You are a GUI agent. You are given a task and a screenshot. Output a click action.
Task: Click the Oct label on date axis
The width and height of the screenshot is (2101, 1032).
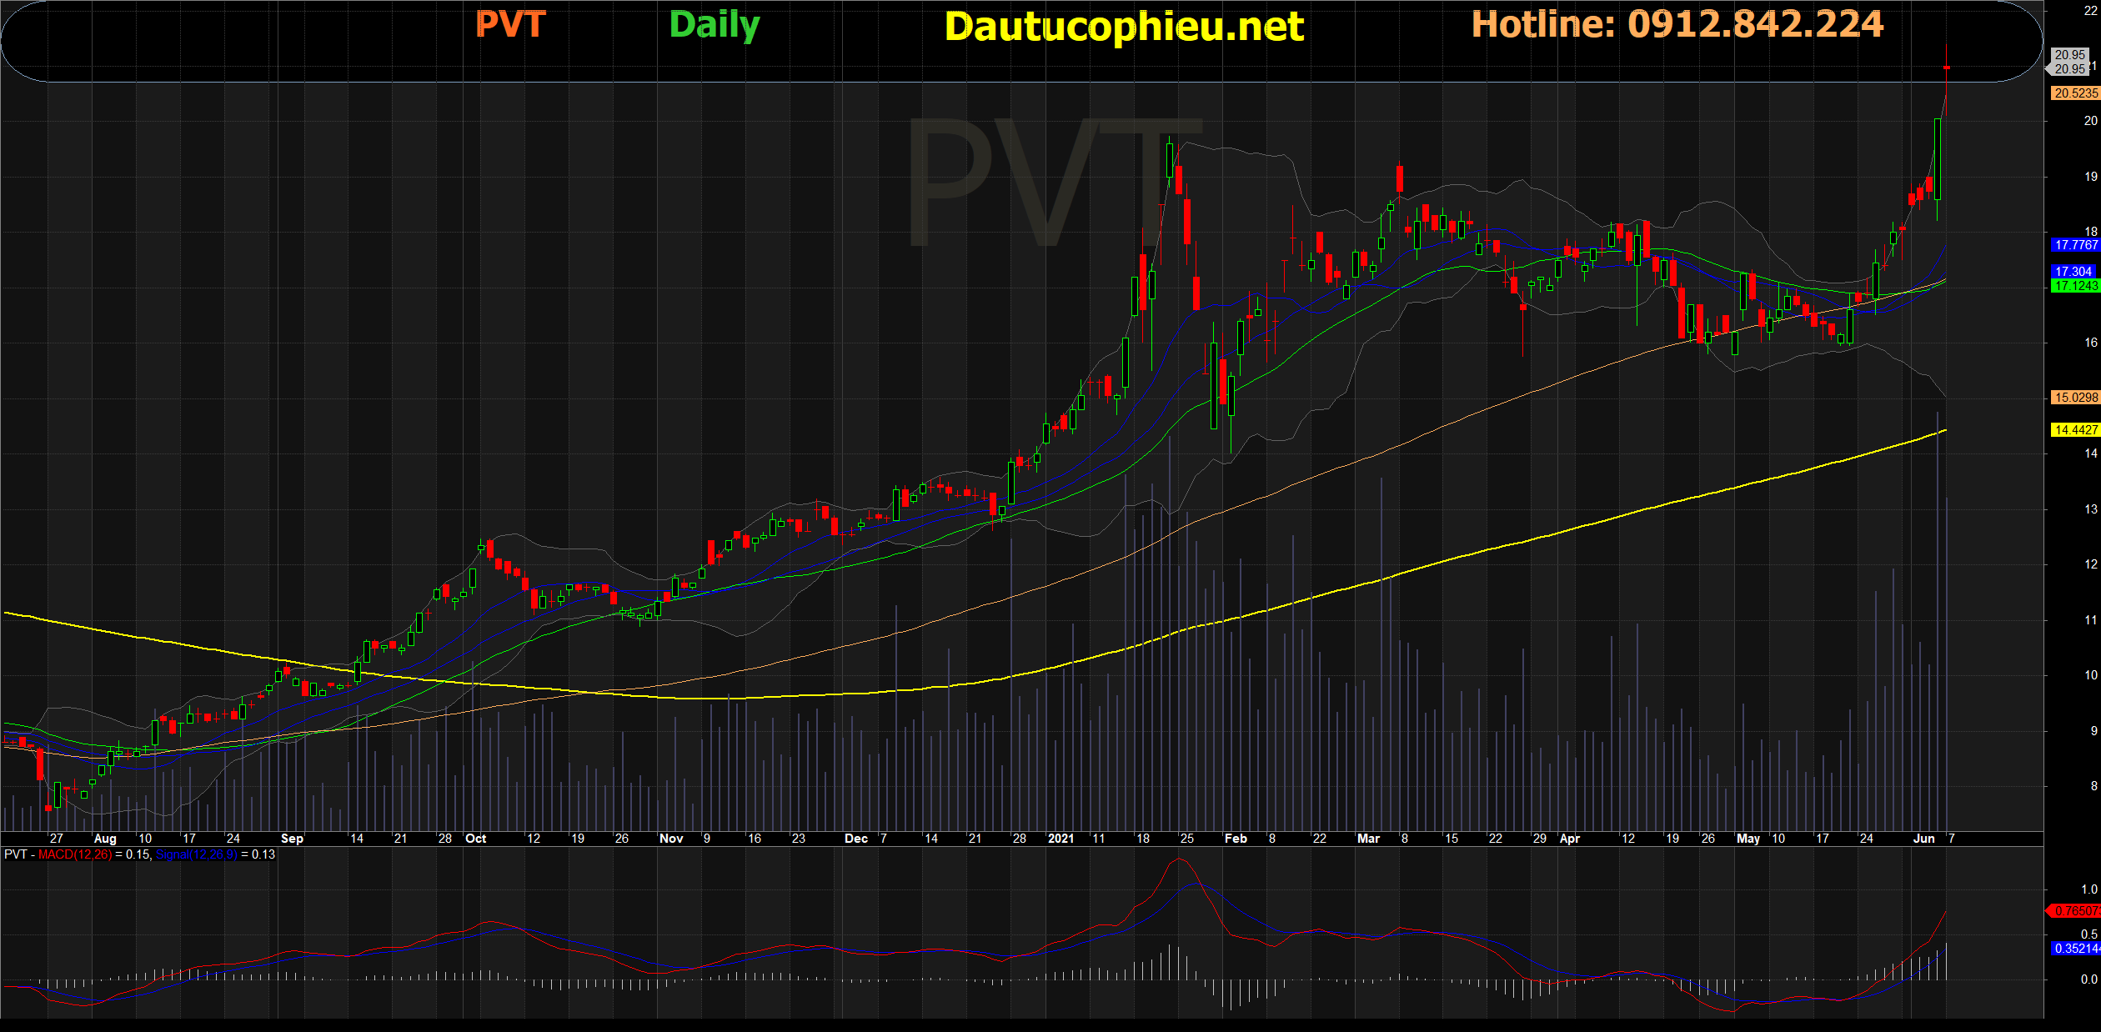point(475,839)
